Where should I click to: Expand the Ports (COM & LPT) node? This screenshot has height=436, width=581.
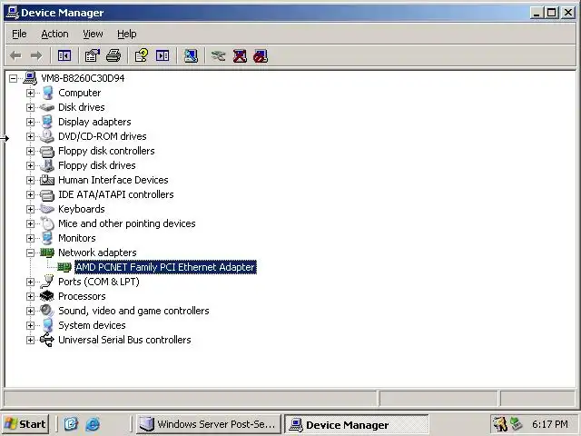[x=30, y=282]
